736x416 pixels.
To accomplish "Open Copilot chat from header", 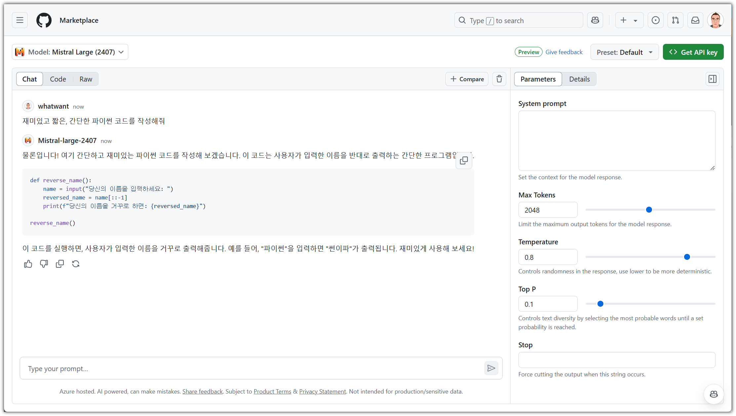I will click(x=595, y=20).
